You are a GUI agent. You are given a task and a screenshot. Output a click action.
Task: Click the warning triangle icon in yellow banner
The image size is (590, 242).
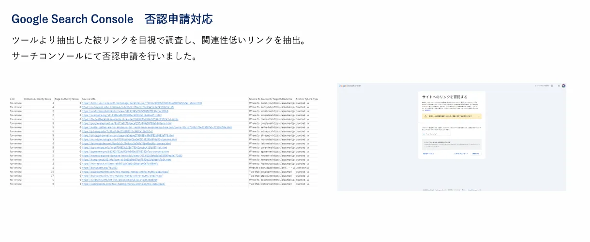pos(425,116)
